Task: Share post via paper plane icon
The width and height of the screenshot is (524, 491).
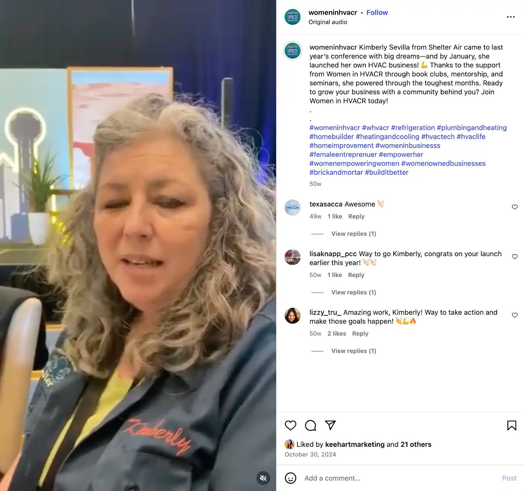Action: coord(330,425)
